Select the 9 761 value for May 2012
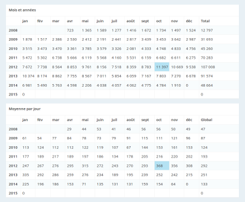Screen dimensions: 245x202 click(x=87, y=67)
